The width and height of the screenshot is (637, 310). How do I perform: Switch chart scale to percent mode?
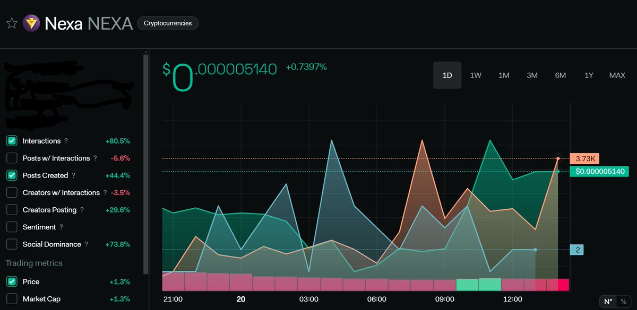pyautogui.click(x=623, y=302)
